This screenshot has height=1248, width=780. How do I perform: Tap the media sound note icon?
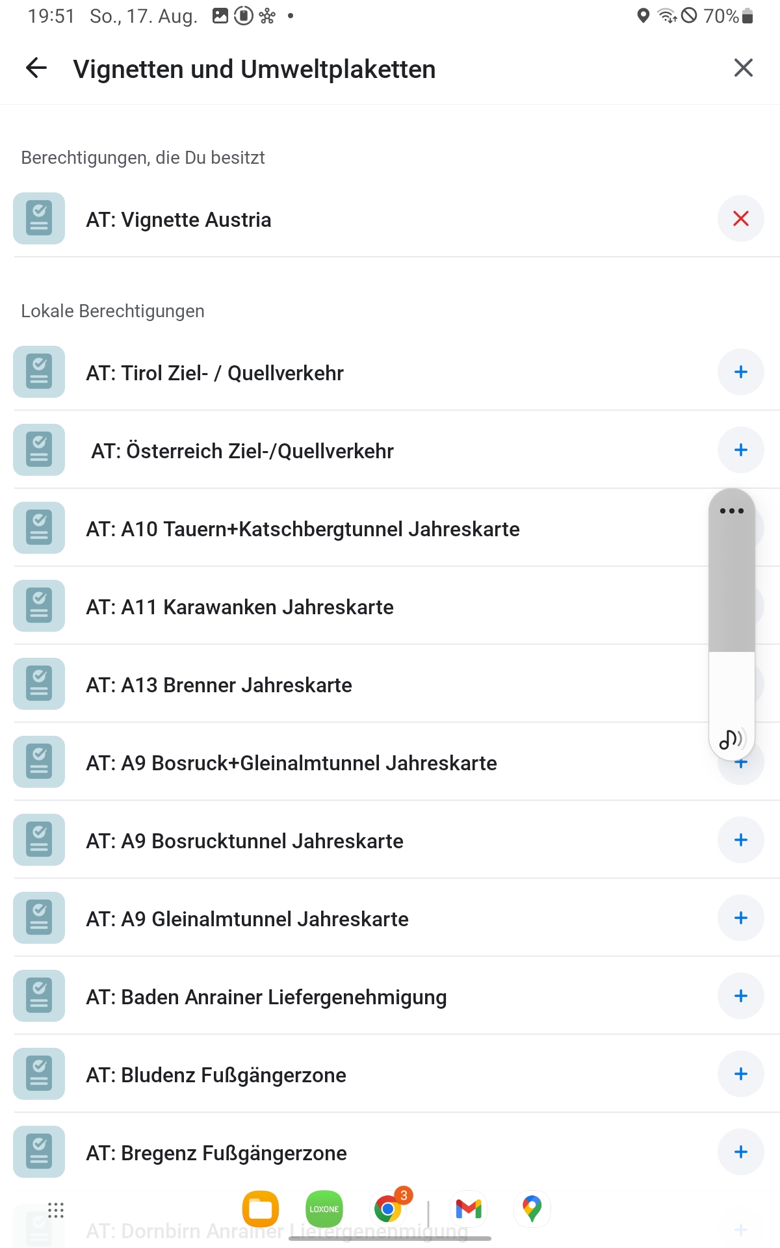point(731,739)
